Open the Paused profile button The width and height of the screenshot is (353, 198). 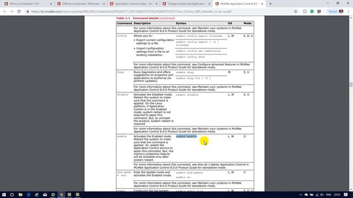(x=335, y=12)
